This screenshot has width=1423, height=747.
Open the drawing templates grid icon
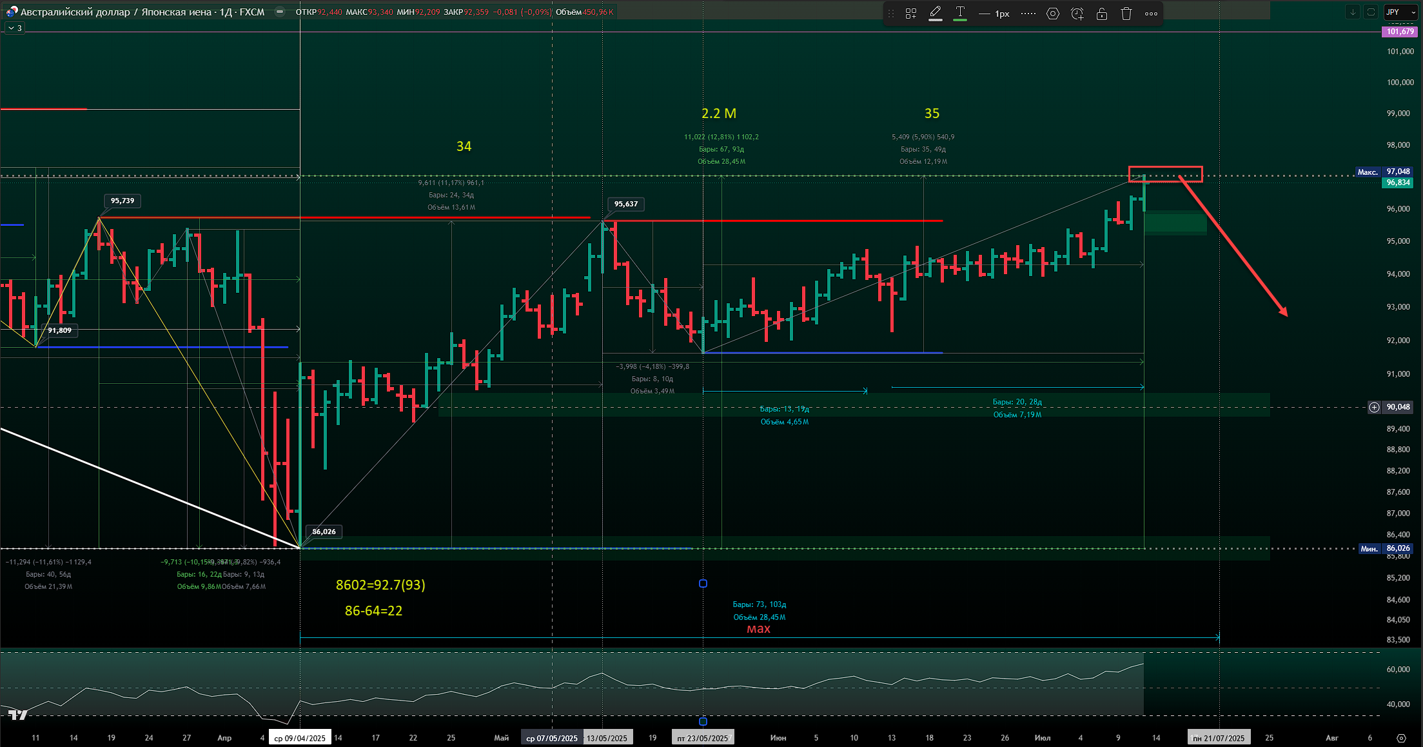[911, 14]
